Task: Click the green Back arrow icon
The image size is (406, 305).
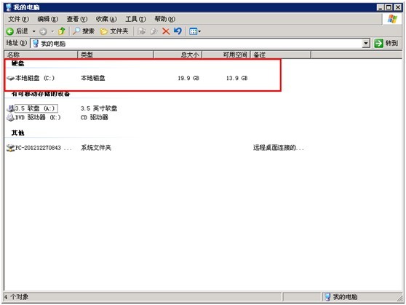Action: [10, 31]
